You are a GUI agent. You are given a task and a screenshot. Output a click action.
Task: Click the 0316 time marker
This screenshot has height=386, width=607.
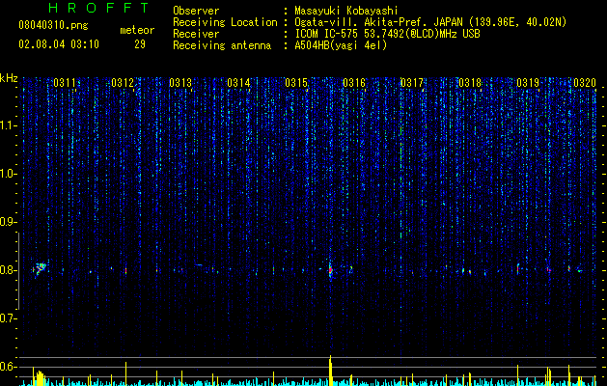pos(354,83)
